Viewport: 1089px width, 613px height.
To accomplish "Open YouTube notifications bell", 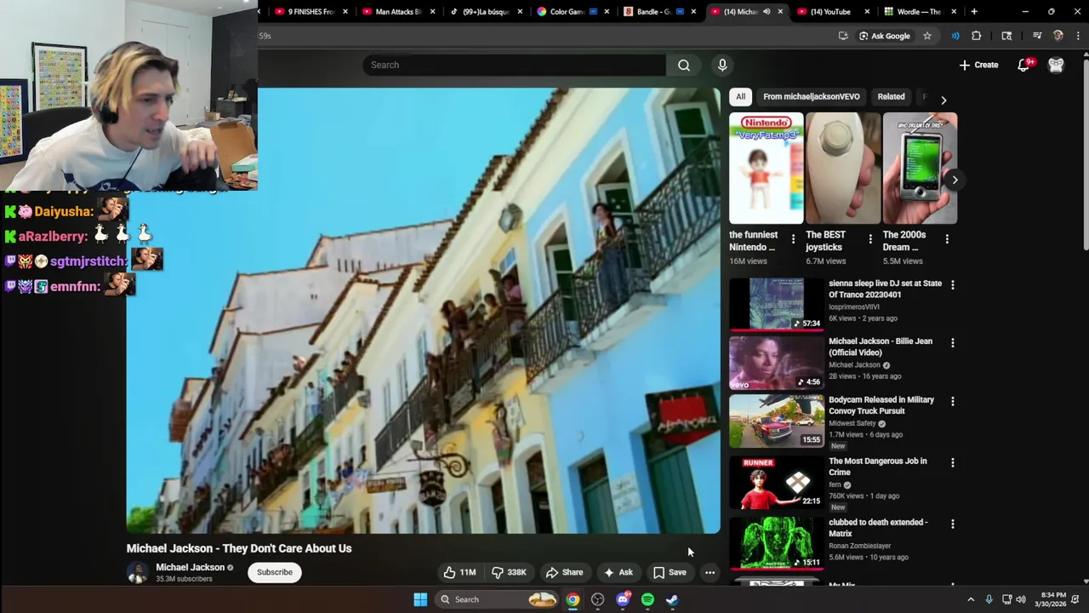I will click(x=1024, y=65).
